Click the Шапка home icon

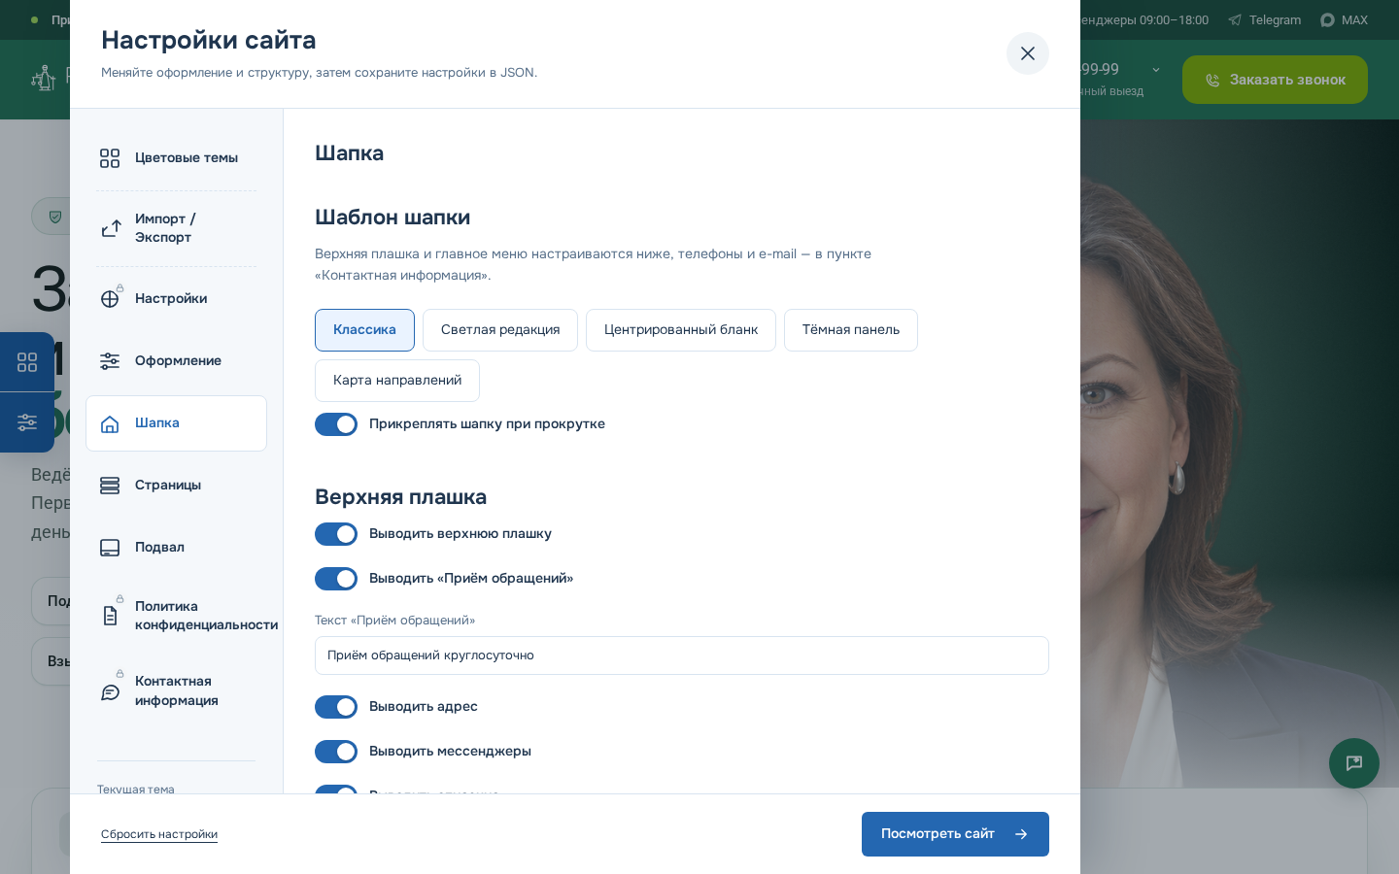(x=110, y=423)
